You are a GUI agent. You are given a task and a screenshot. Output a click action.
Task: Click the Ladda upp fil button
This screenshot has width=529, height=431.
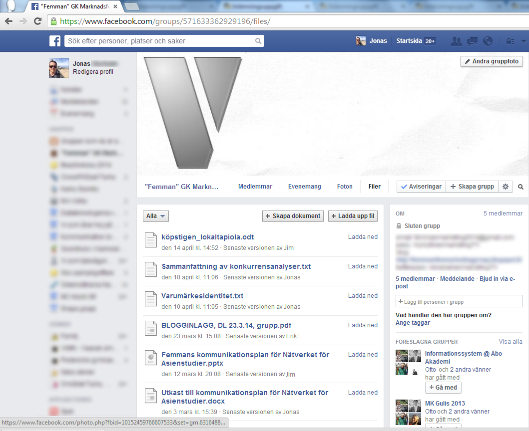[353, 216]
